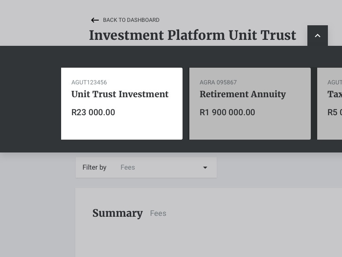
Task: Click the Filter by label
Action: (x=94, y=167)
